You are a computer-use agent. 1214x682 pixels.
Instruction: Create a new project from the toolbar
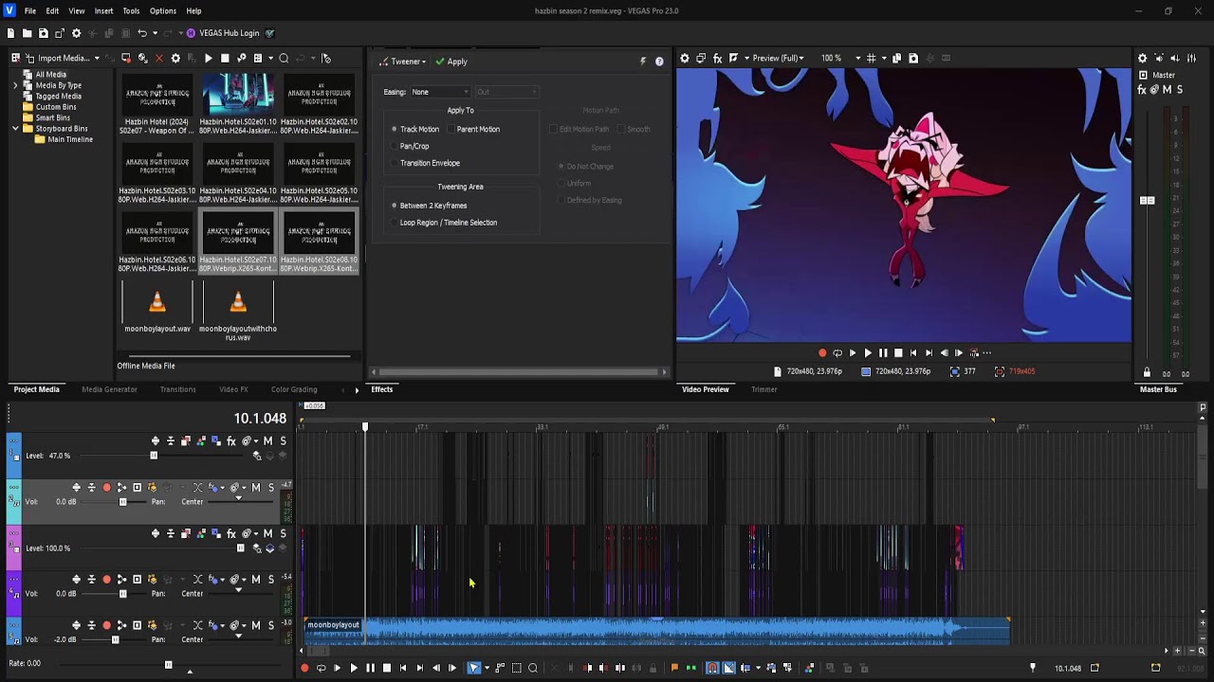10,33
